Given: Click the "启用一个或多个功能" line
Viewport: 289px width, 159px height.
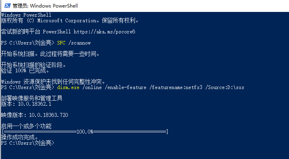Looking at the screenshot, I should tap(26, 126).
